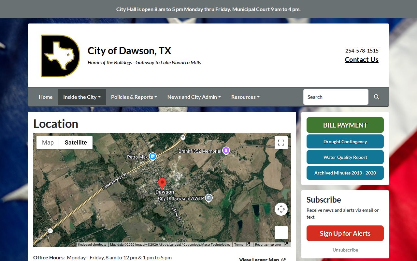
Task: Click the S Main St map label
Action: (176, 214)
